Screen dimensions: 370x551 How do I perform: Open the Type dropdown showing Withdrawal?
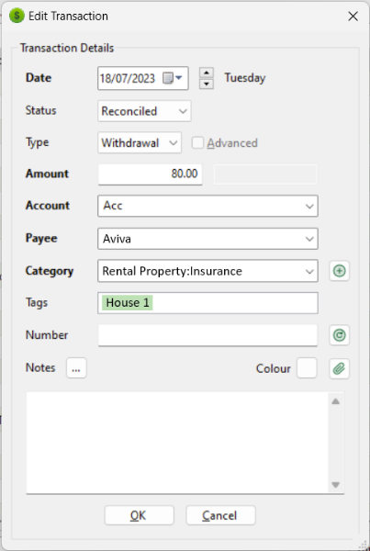140,142
